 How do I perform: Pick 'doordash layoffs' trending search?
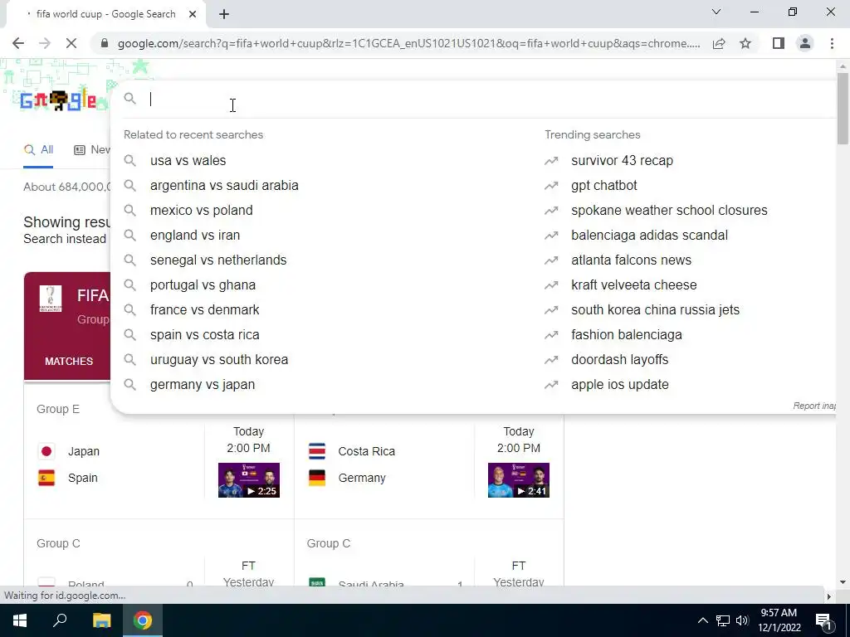tap(619, 360)
